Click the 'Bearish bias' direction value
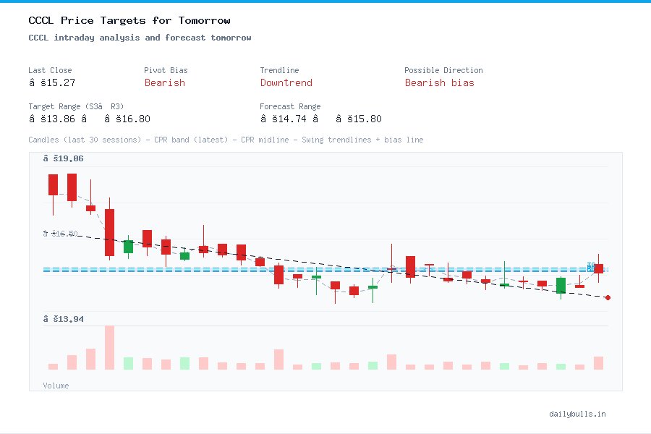Image resolution: width=651 pixels, height=434 pixels. (439, 82)
